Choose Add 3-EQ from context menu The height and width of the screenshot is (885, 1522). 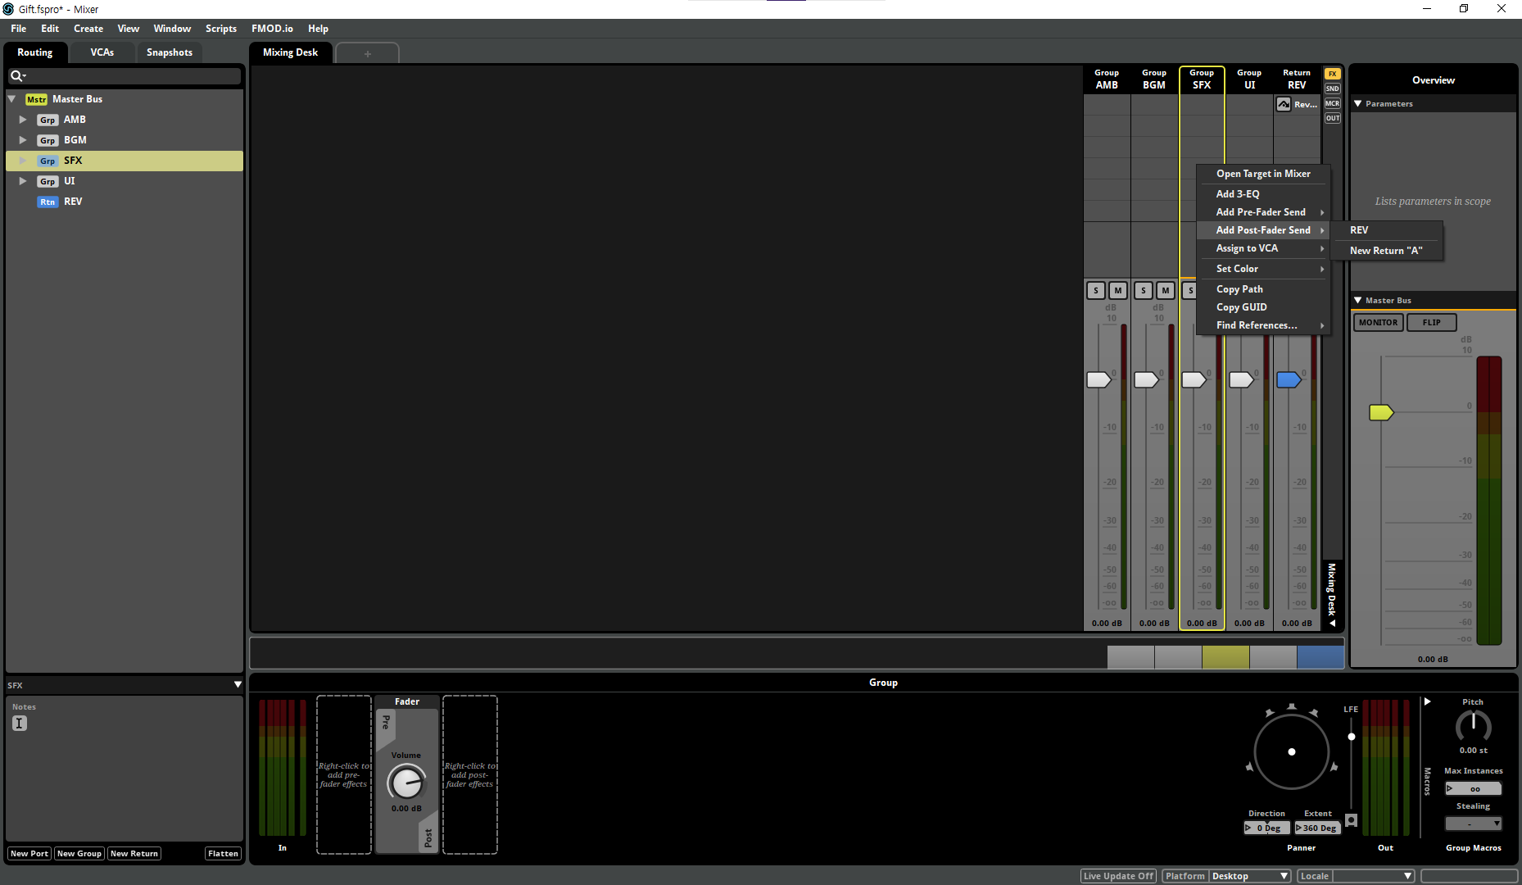coord(1262,194)
